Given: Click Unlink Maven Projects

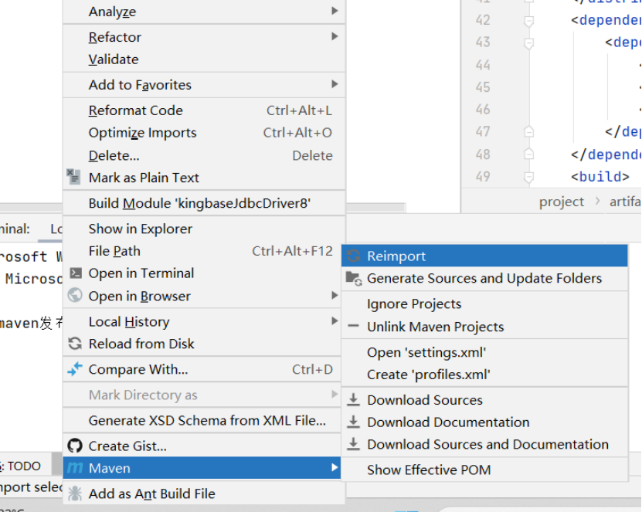Looking at the screenshot, I should click(x=435, y=327).
